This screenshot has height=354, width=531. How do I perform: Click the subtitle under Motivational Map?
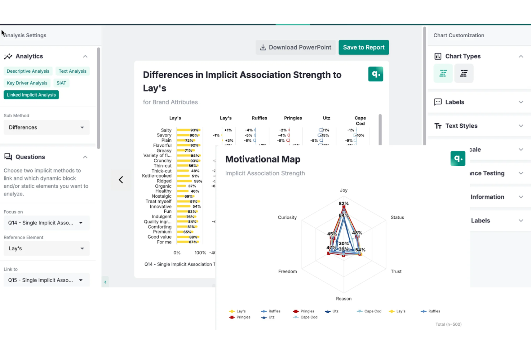[265, 173]
